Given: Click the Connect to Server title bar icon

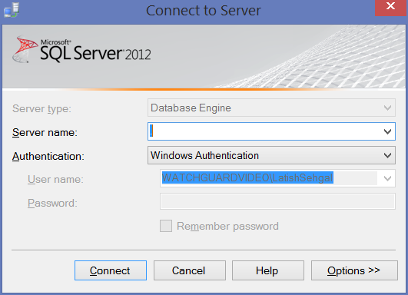Looking at the screenshot, I should pos(12,11).
